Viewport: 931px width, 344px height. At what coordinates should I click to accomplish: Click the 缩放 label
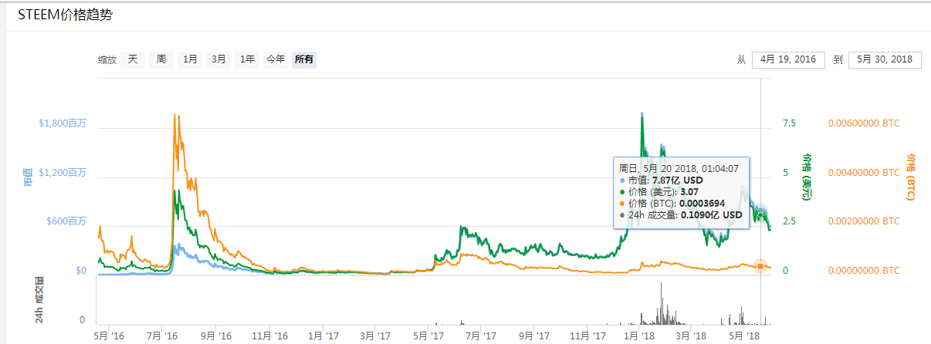pyautogui.click(x=107, y=60)
